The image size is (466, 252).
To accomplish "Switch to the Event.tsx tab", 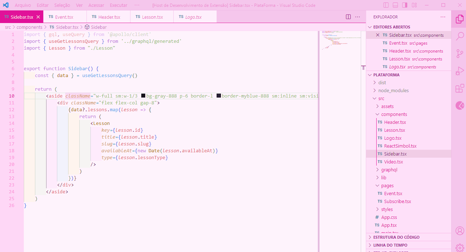I will 65,17.
